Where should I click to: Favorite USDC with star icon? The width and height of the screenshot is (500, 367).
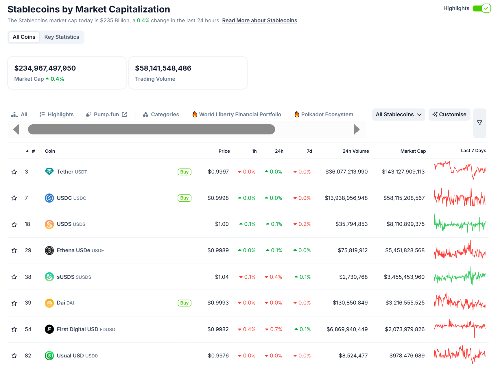[x=14, y=198]
